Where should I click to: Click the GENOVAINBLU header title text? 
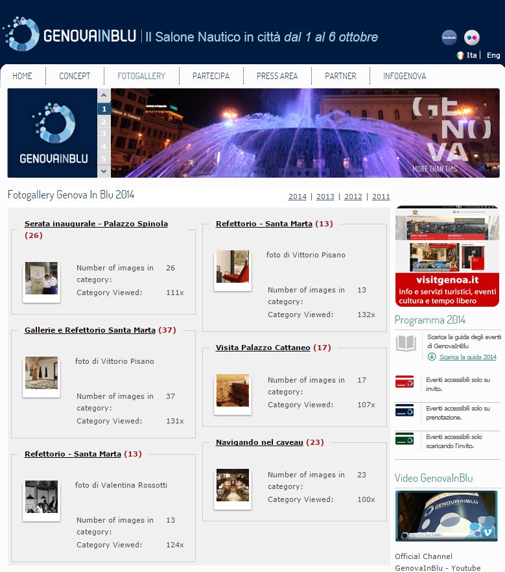(89, 36)
